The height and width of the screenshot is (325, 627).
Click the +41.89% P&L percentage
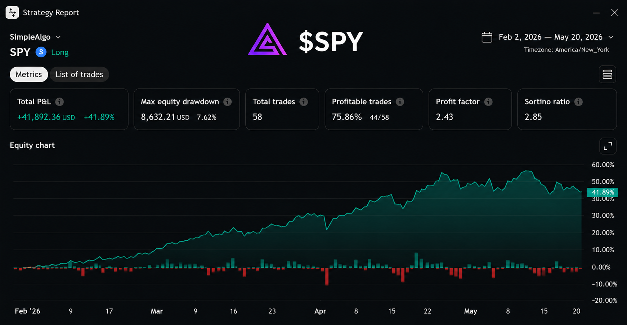point(99,117)
